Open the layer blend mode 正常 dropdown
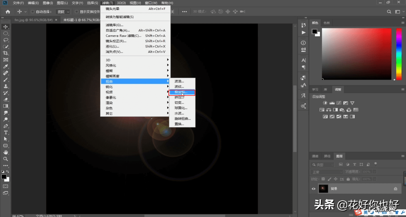Image resolution: width=406 pixels, height=217 pixels. [327, 172]
